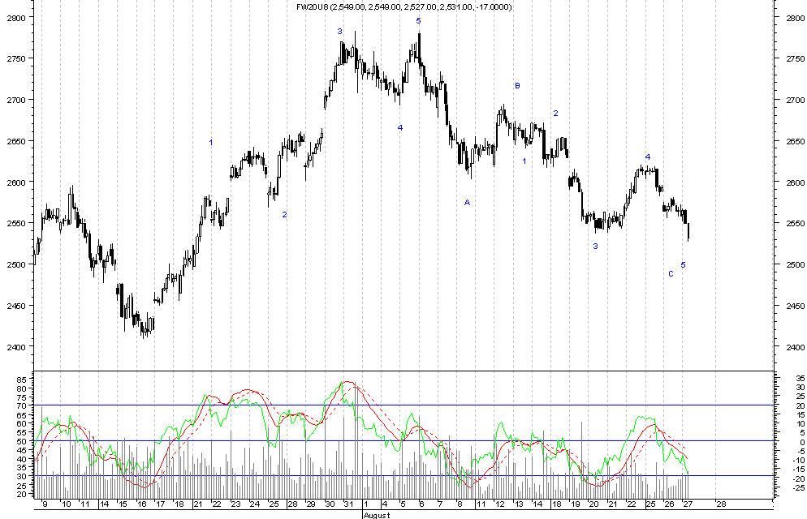
Task: Click the date label 24 on time axis
Action: click(255, 504)
